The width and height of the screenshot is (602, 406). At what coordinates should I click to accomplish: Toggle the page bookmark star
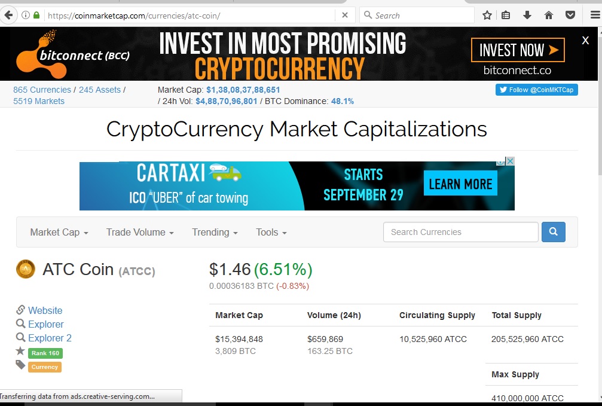tap(487, 15)
